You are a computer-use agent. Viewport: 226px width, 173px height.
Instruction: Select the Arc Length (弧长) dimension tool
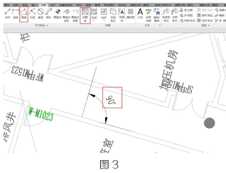click(49, 13)
